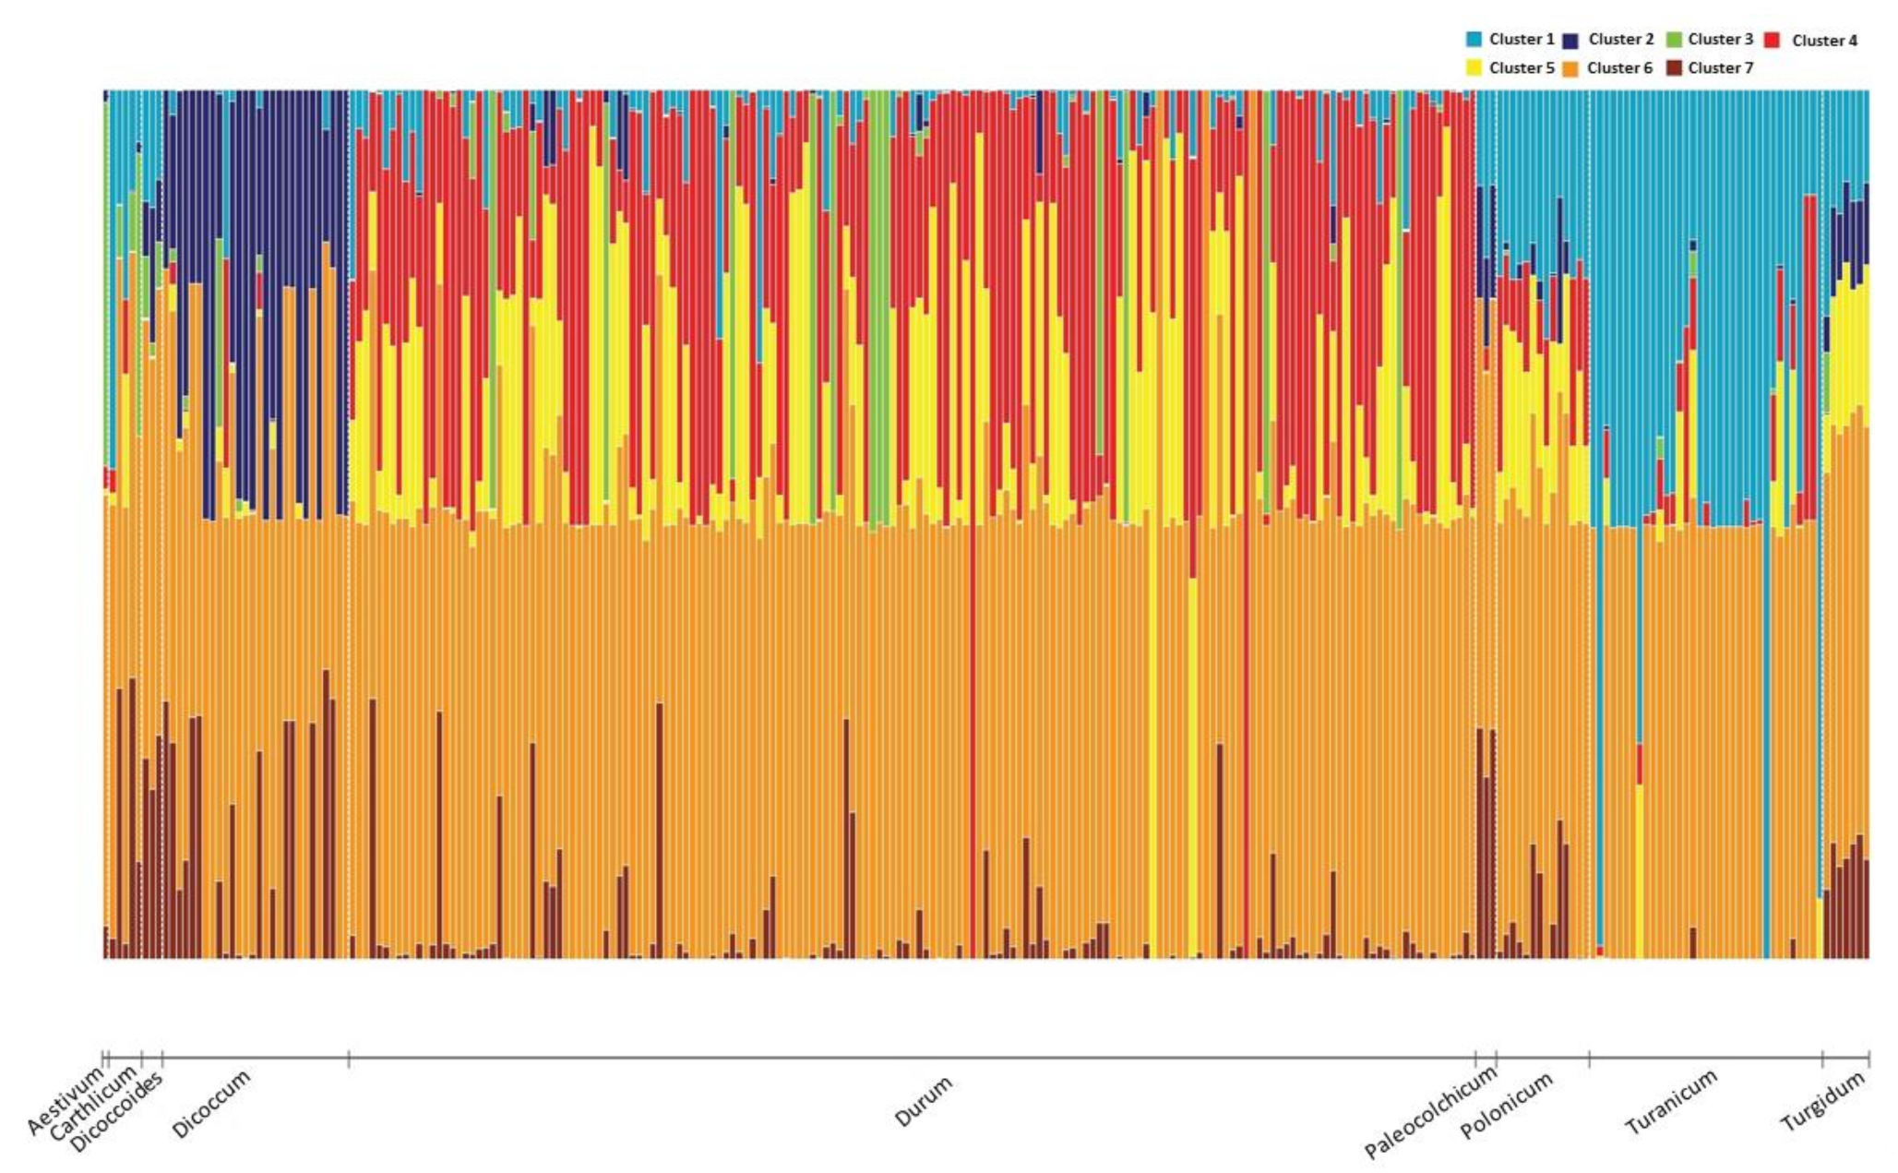Click the Durum axis label
This screenshot has height=1173, width=1898.
coord(923,1101)
